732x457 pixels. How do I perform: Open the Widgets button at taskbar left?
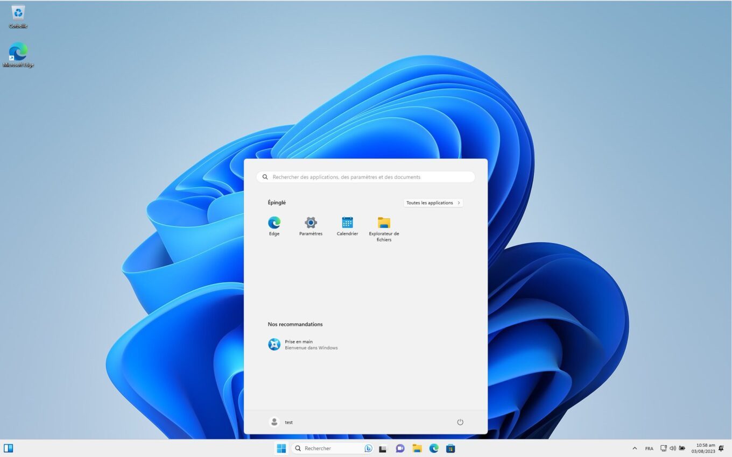click(8, 448)
